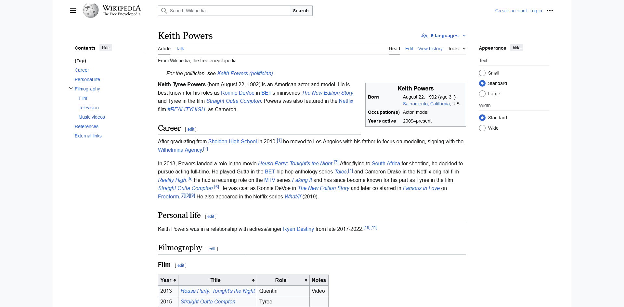Click the Wikipedia globe logo
624x307 pixels.
(x=91, y=11)
